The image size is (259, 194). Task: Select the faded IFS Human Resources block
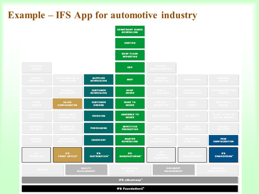coord(161,155)
